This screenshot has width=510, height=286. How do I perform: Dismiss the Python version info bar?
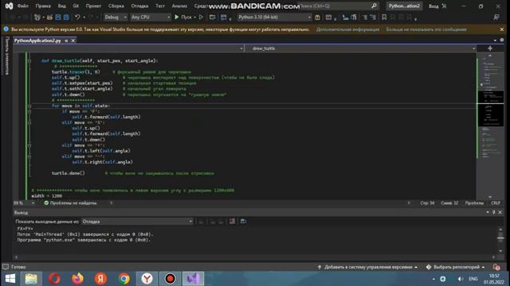502,29
